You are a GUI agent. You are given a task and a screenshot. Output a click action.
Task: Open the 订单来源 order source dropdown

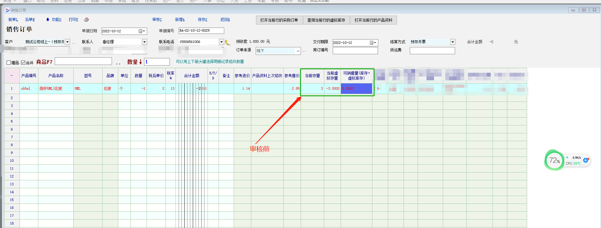click(x=298, y=51)
